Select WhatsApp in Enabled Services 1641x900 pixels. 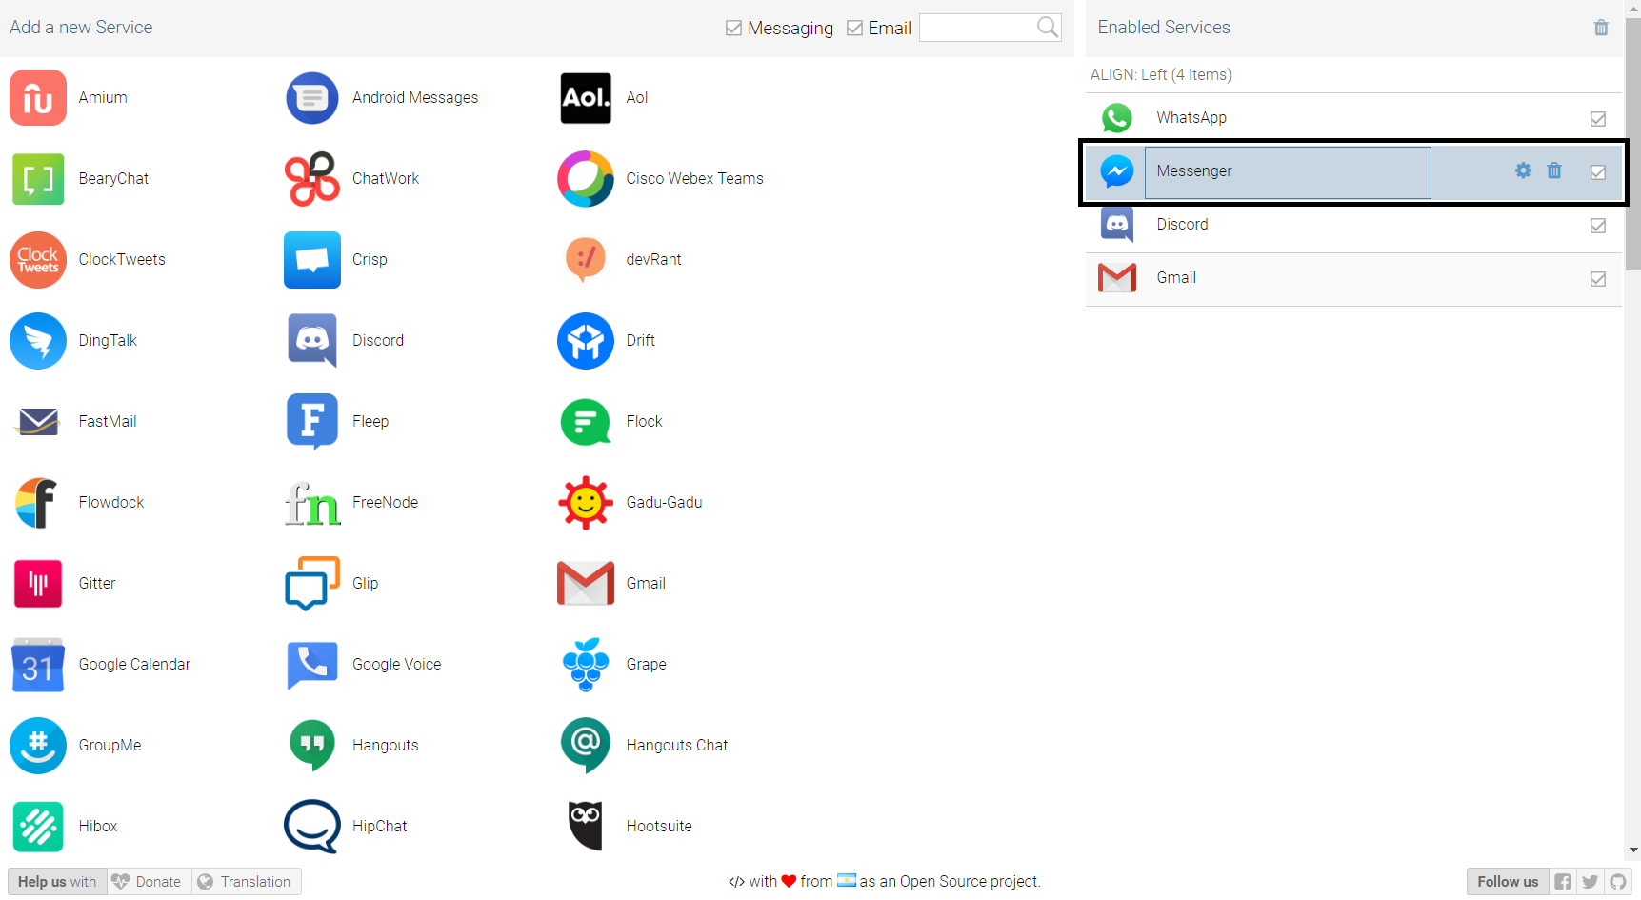pos(1353,118)
